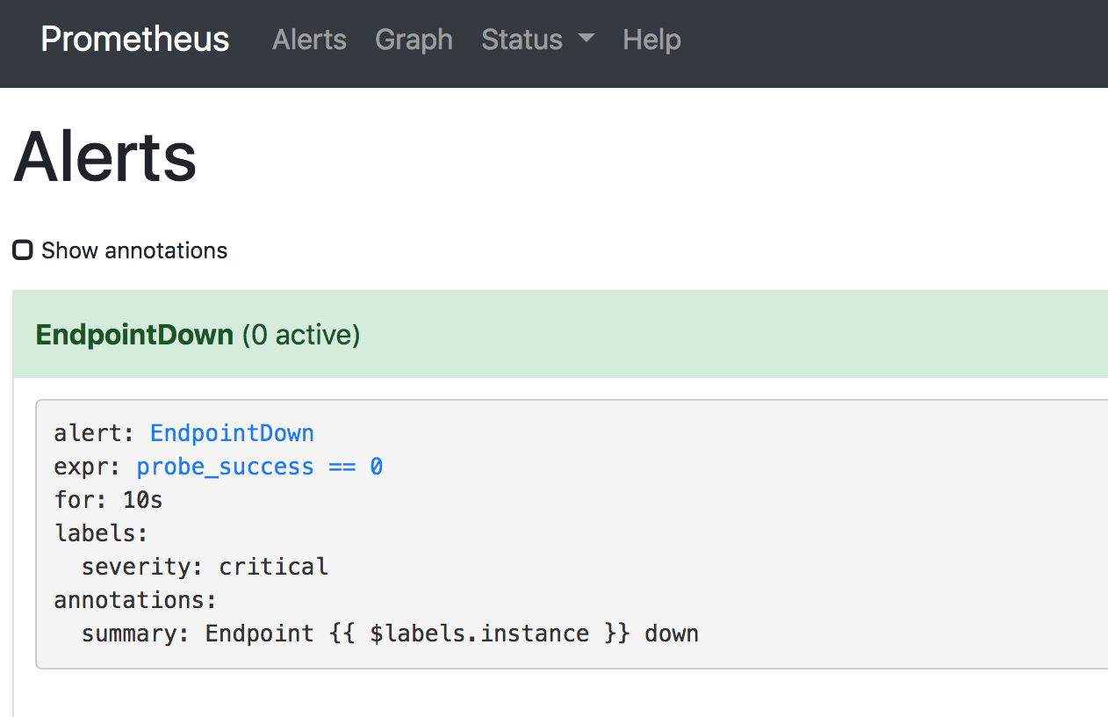1108x717 pixels.
Task: Select the '(0 active)' count text
Action: 300,335
